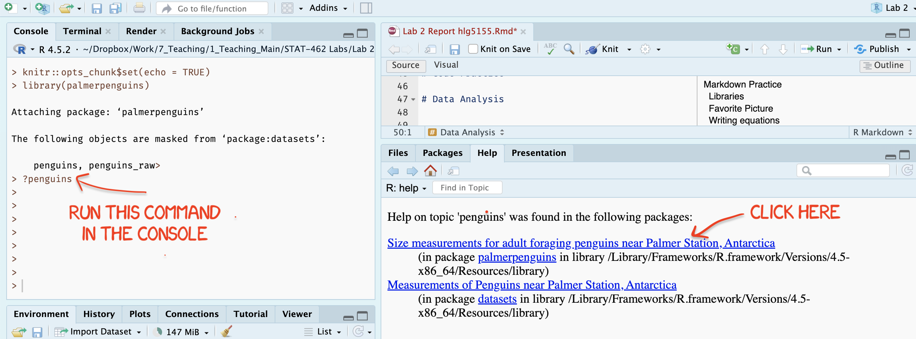This screenshot has width=916, height=339.
Task: Click the find/replace magnifier in editor
Action: pos(569,49)
